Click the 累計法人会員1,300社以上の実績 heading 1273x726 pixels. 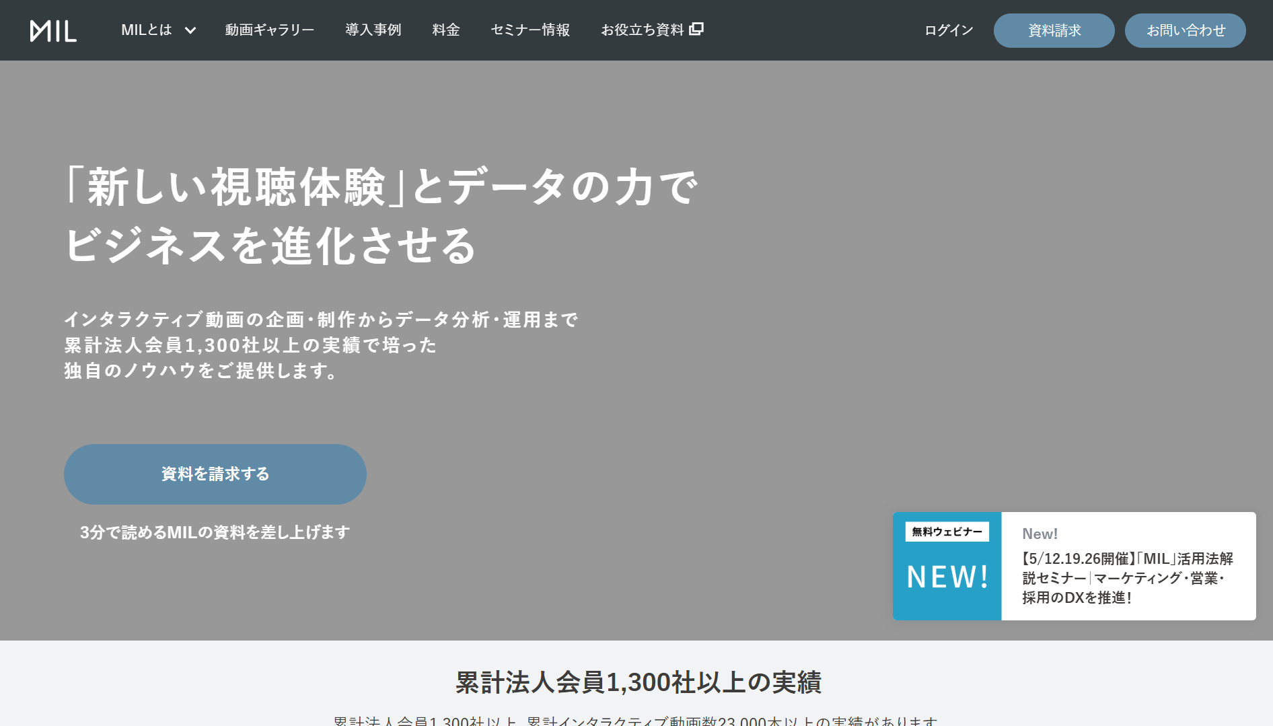pos(639,682)
